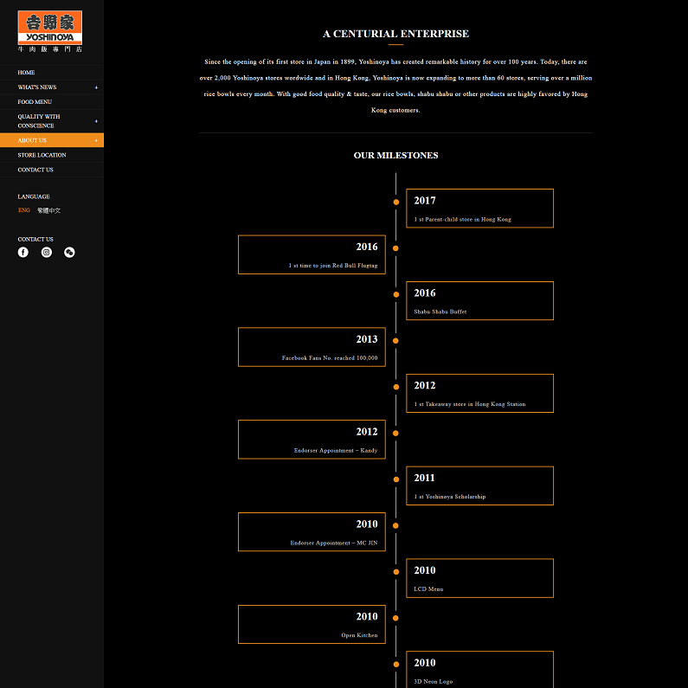Click the 2016 Shabu Shabu Buffet milestone
Screen dimensions: 688x688
coord(479,300)
